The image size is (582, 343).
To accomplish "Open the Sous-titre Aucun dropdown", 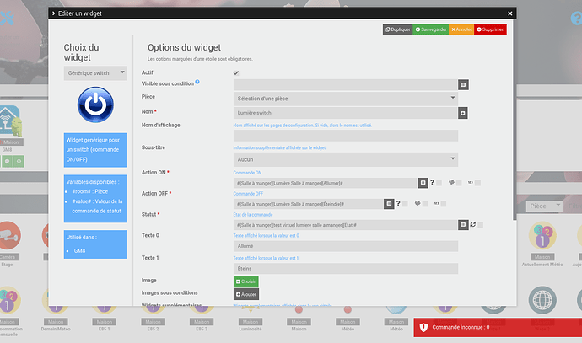I will 346,159.
